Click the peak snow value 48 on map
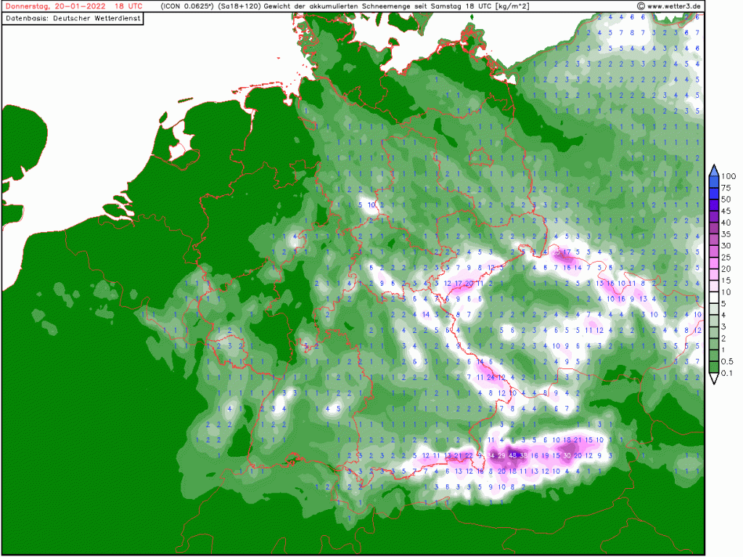 point(513,455)
